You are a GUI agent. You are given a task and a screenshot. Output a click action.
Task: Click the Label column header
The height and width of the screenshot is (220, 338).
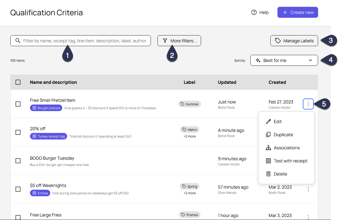click(x=190, y=82)
